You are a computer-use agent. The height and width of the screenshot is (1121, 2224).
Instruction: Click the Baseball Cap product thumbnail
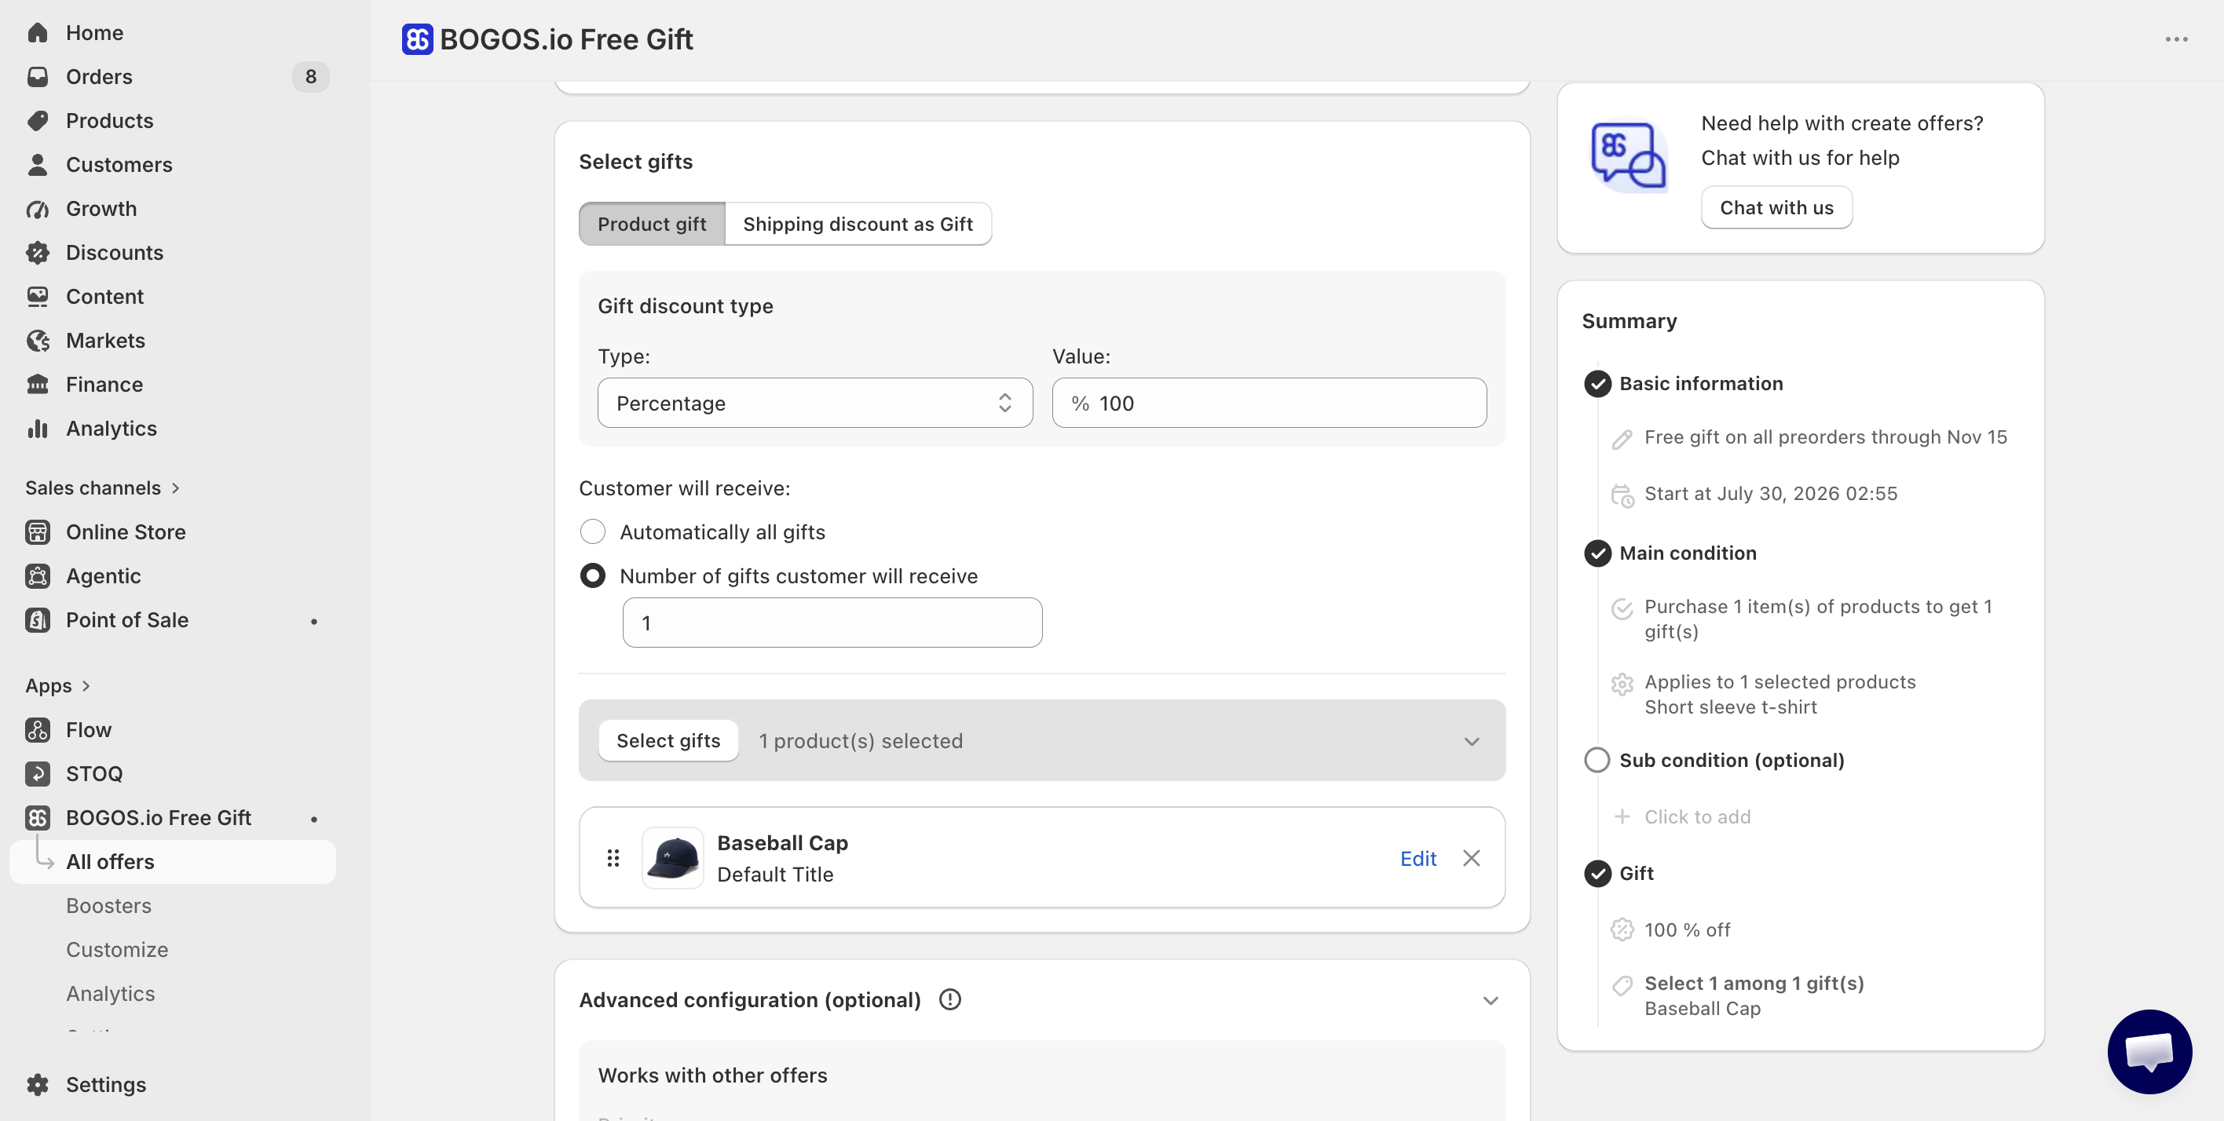tap(672, 858)
